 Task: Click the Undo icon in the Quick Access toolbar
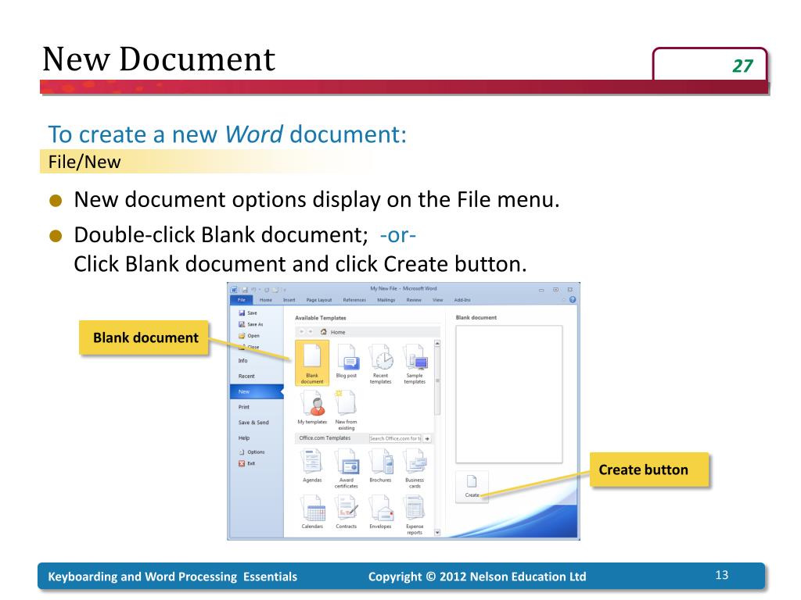(254, 290)
